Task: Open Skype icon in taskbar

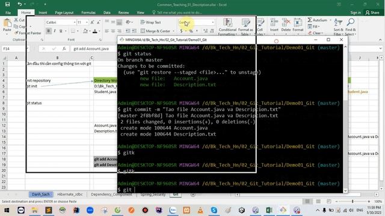Action: (x=214, y=210)
